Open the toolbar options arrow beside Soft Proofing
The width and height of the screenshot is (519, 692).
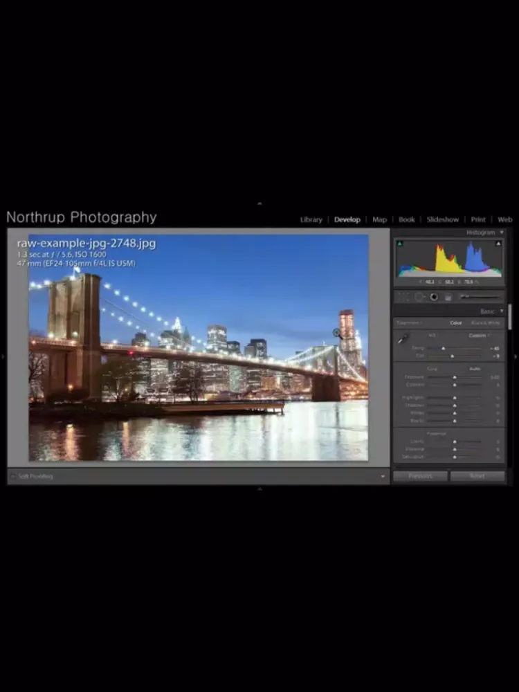tap(383, 476)
